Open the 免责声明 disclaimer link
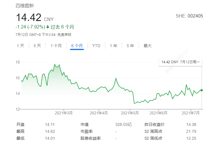Image resolution: width=214 pixels, height=146 pixels. point(64,35)
